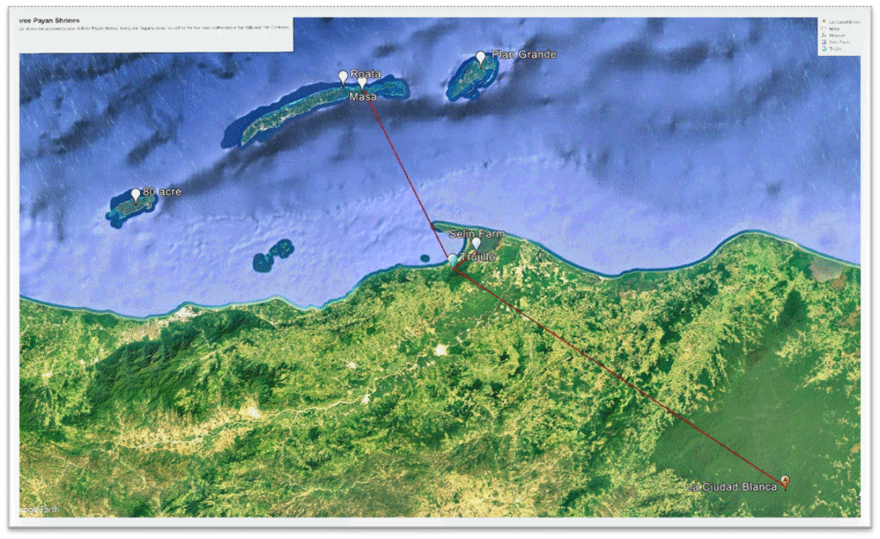Screen dimensions: 880x539
Task: Click the Google Earth watermark logo
Action: [39, 510]
